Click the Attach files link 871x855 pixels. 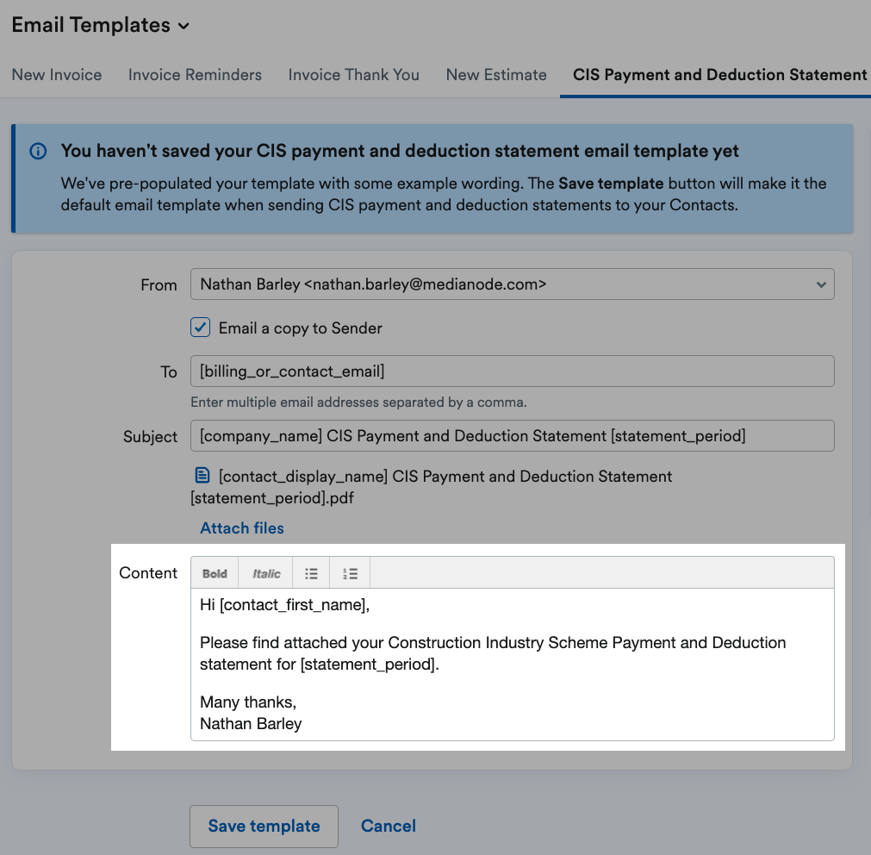coord(242,528)
